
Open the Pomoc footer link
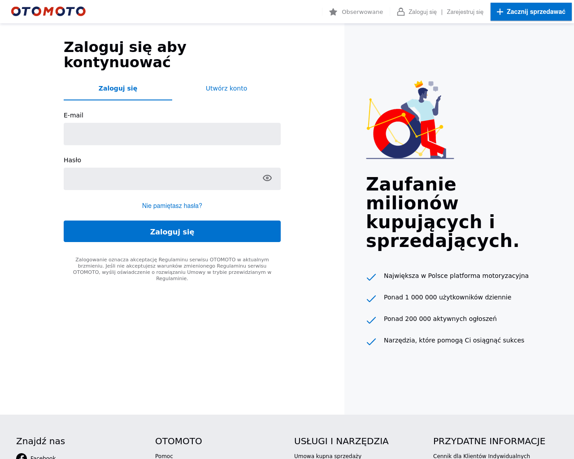tap(164, 456)
